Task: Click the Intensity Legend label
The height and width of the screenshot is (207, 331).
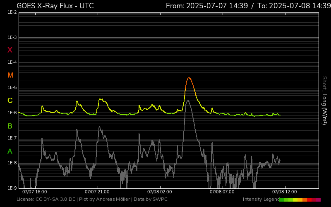Action: click(x=261, y=200)
